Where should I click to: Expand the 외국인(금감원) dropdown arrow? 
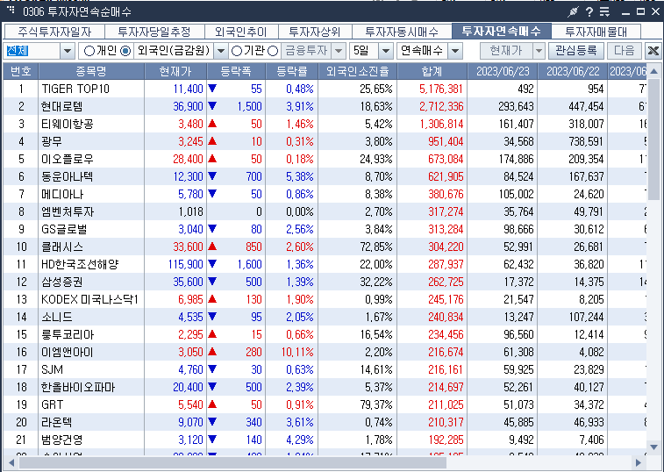click(220, 51)
